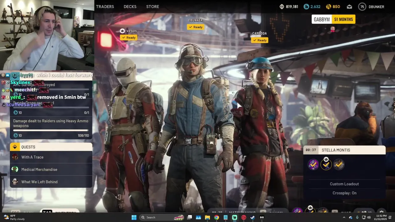
Task: Click the gold striped currency icon beside 850
Action: click(x=329, y=6)
